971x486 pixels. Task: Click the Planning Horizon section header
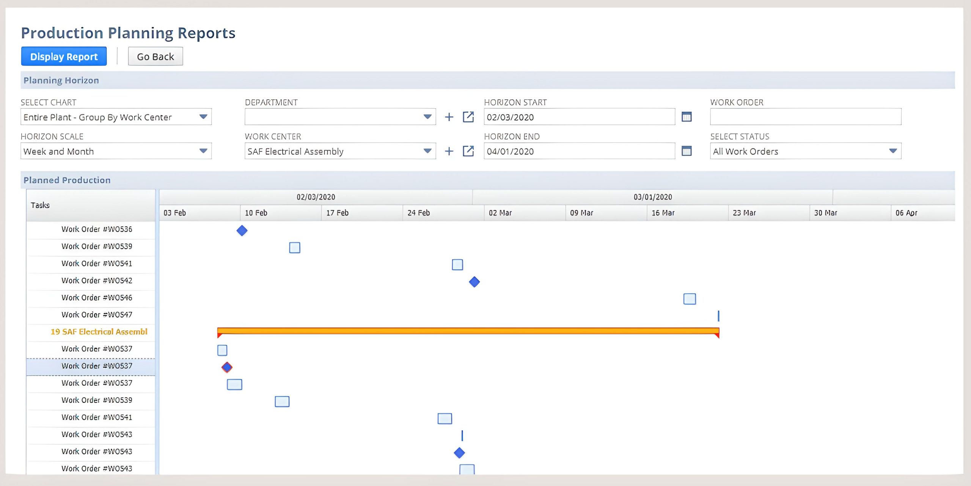[488, 80]
